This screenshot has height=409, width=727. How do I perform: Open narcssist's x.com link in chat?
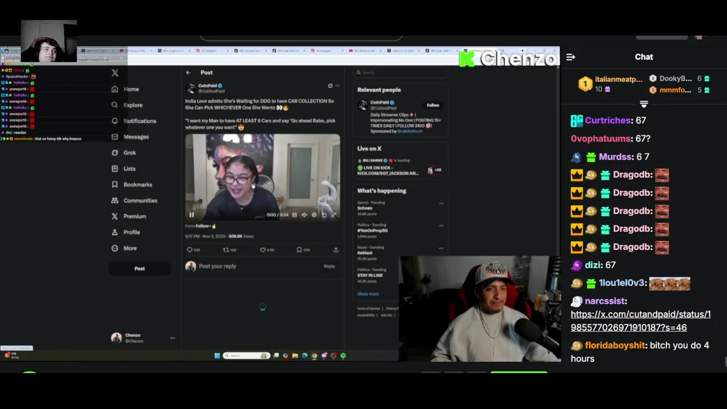point(641,321)
